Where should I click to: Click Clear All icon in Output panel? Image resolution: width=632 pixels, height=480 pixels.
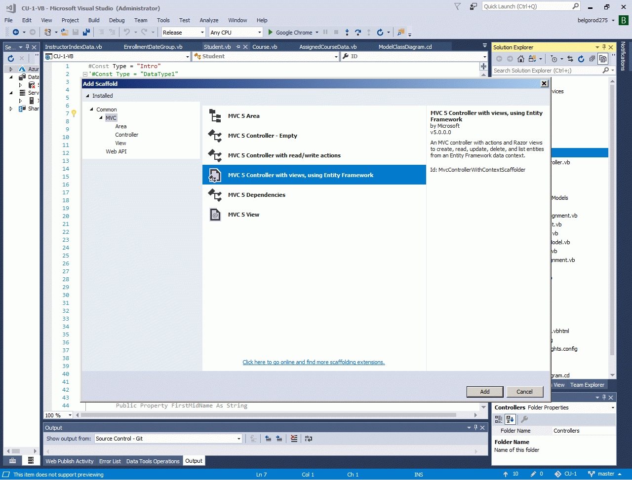pos(294,439)
